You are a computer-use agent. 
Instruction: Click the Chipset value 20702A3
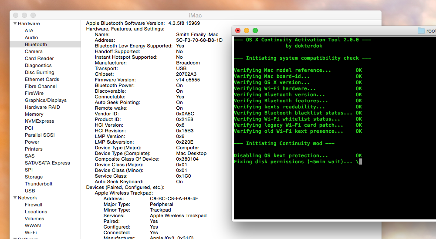pyautogui.click(x=186, y=74)
